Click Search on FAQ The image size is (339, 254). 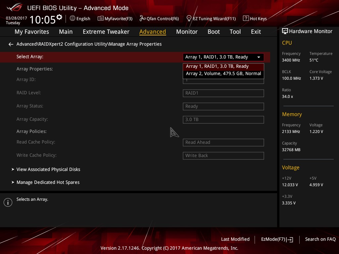[320, 239]
